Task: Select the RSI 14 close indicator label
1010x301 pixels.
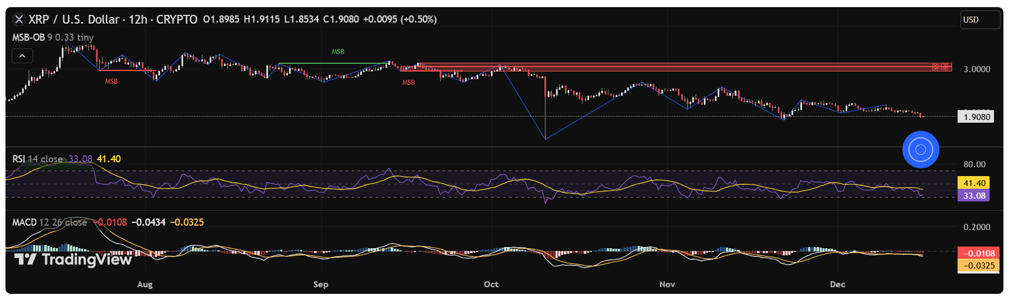Action: click(x=38, y=159)
